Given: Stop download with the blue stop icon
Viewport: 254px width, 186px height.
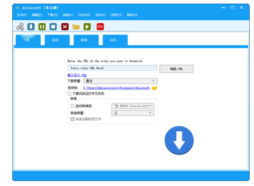Looking at the screenshot, I should (53, 27).
